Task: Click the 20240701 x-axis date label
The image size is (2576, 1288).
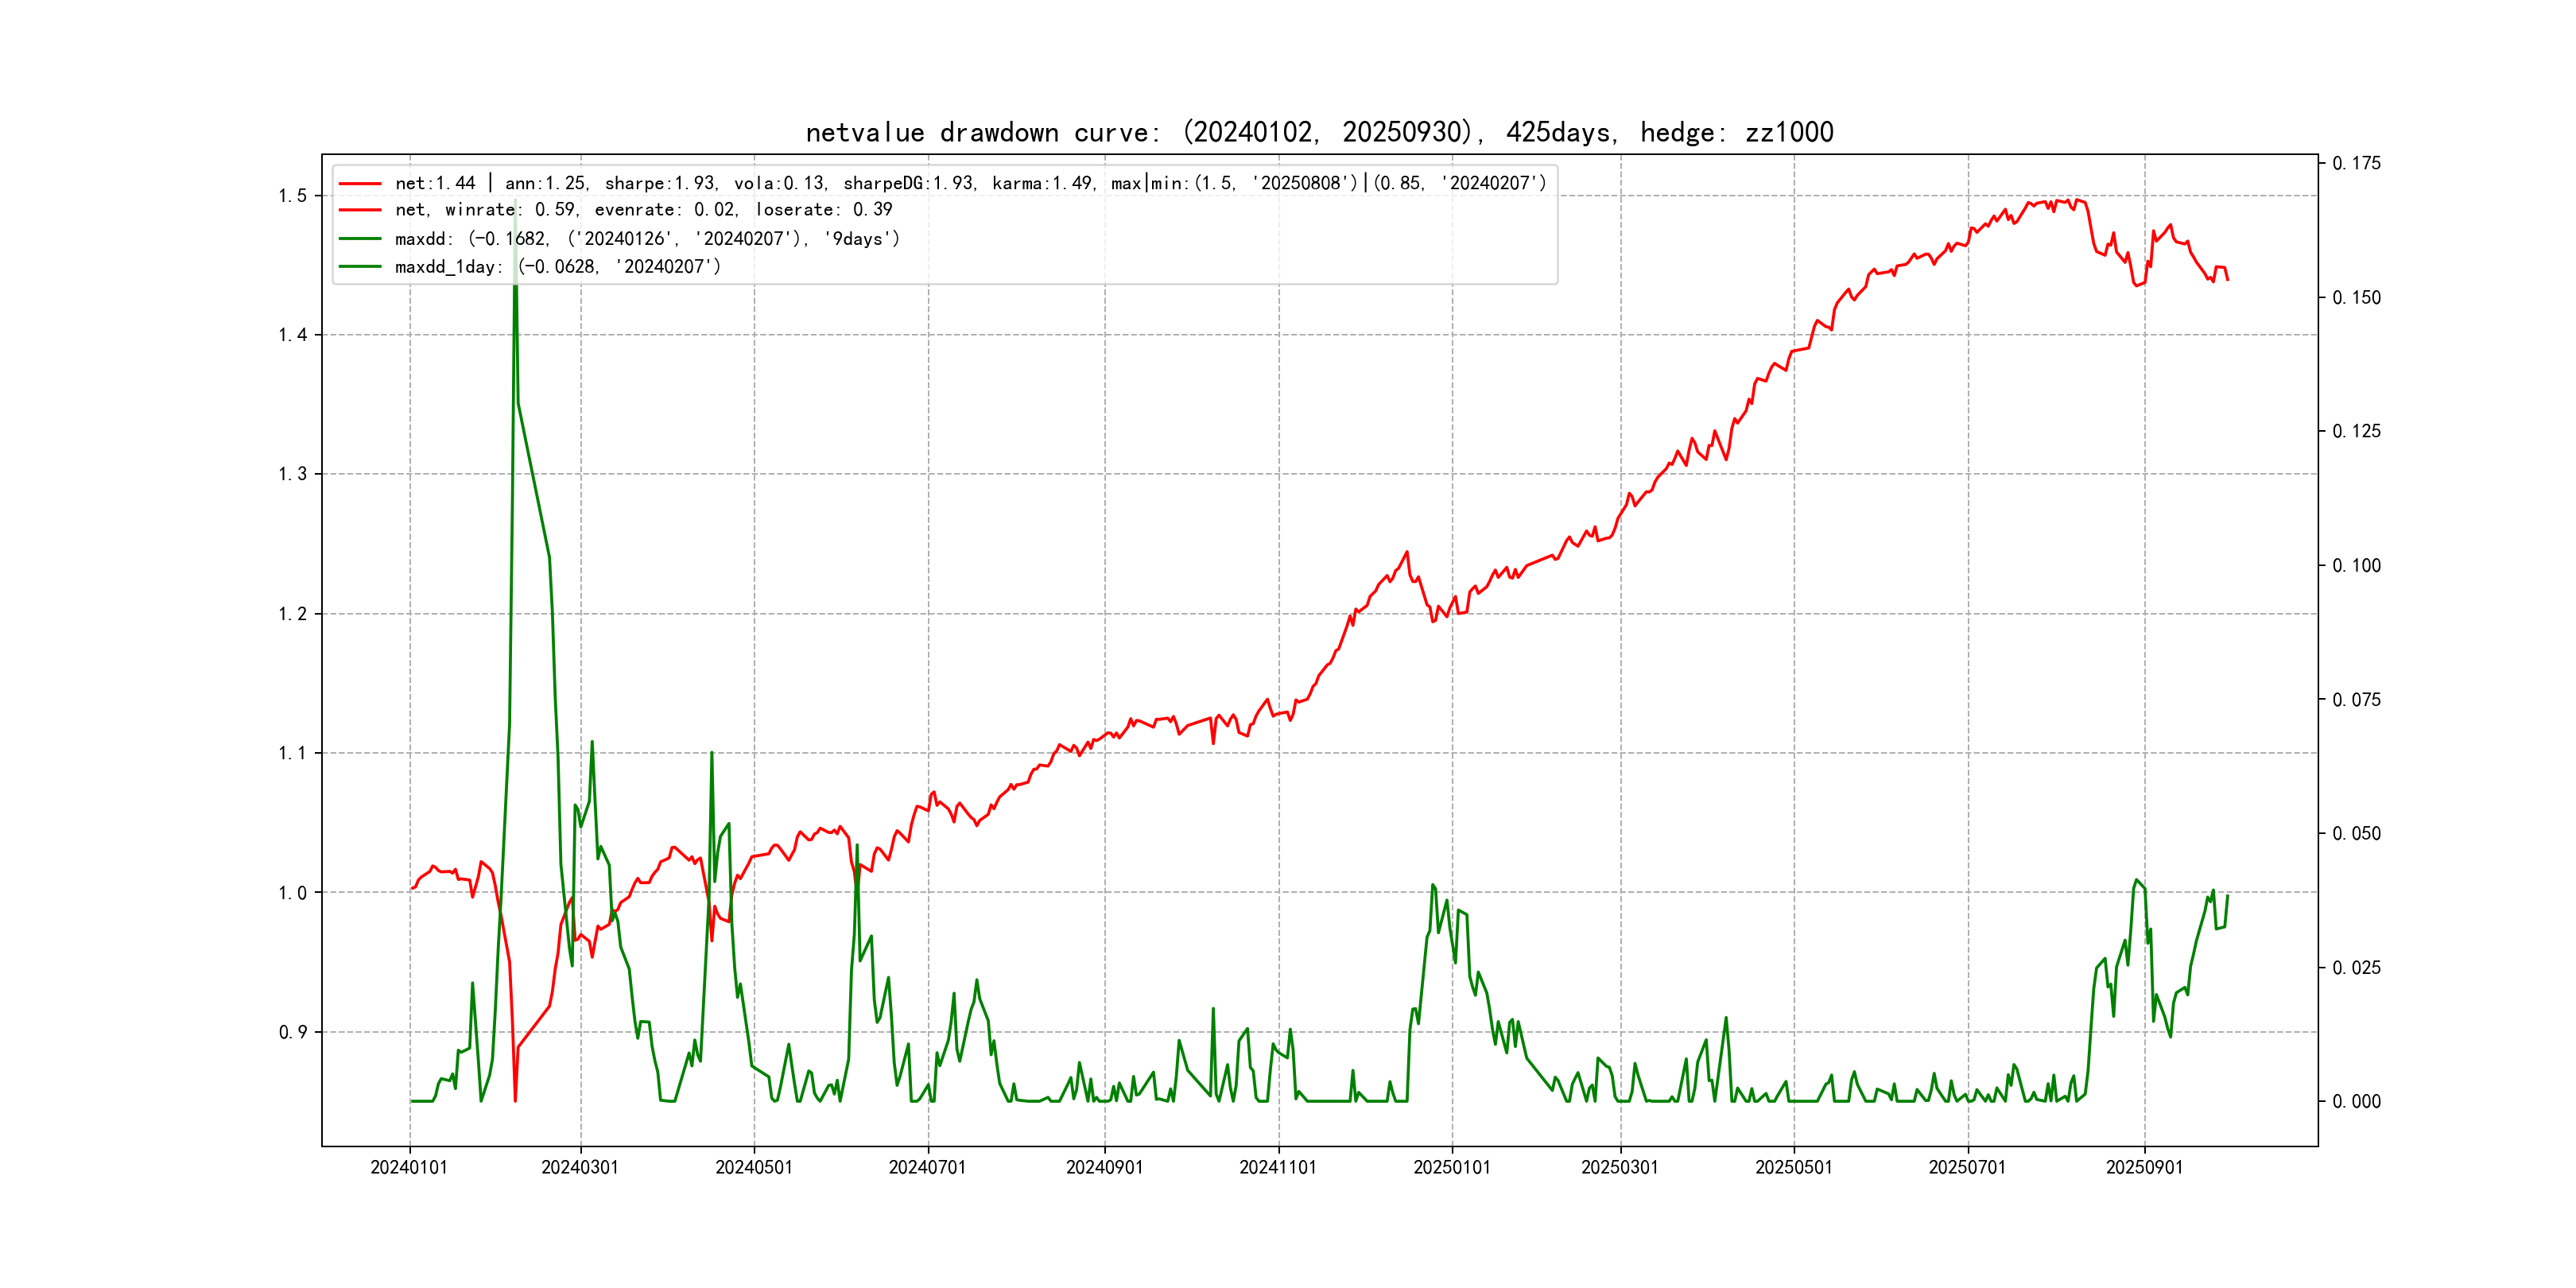Action: coord(928,1167)
